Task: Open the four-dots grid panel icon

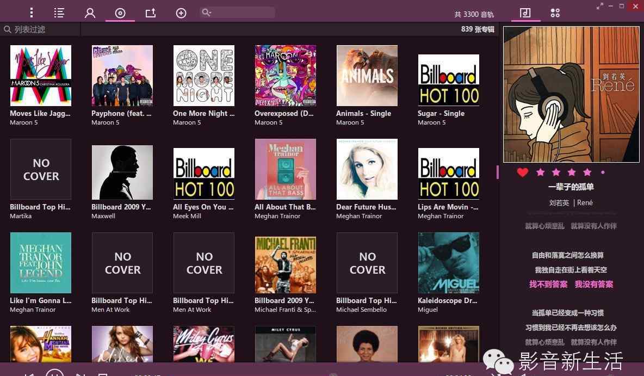Action: tap(555, 13)
